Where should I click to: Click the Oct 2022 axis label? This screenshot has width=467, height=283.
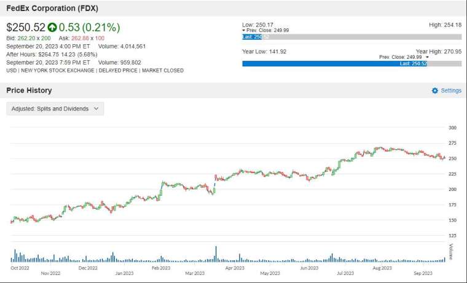pos(20,268)
